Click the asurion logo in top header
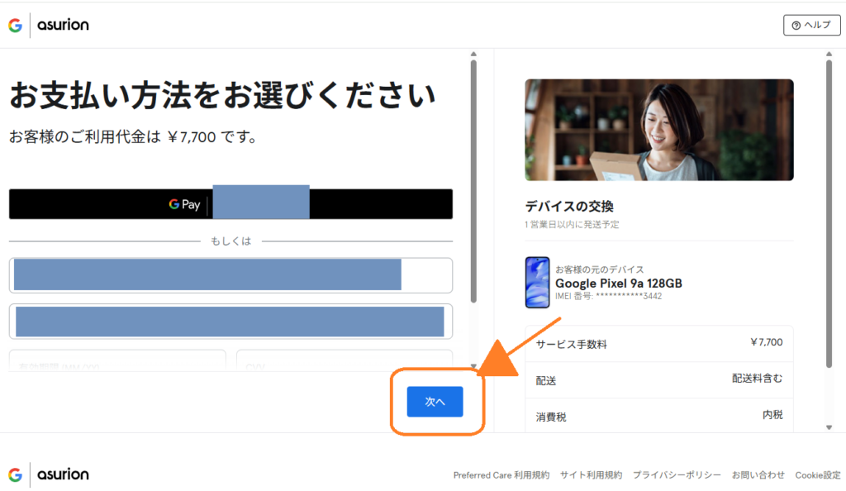 tap(63, 25)
